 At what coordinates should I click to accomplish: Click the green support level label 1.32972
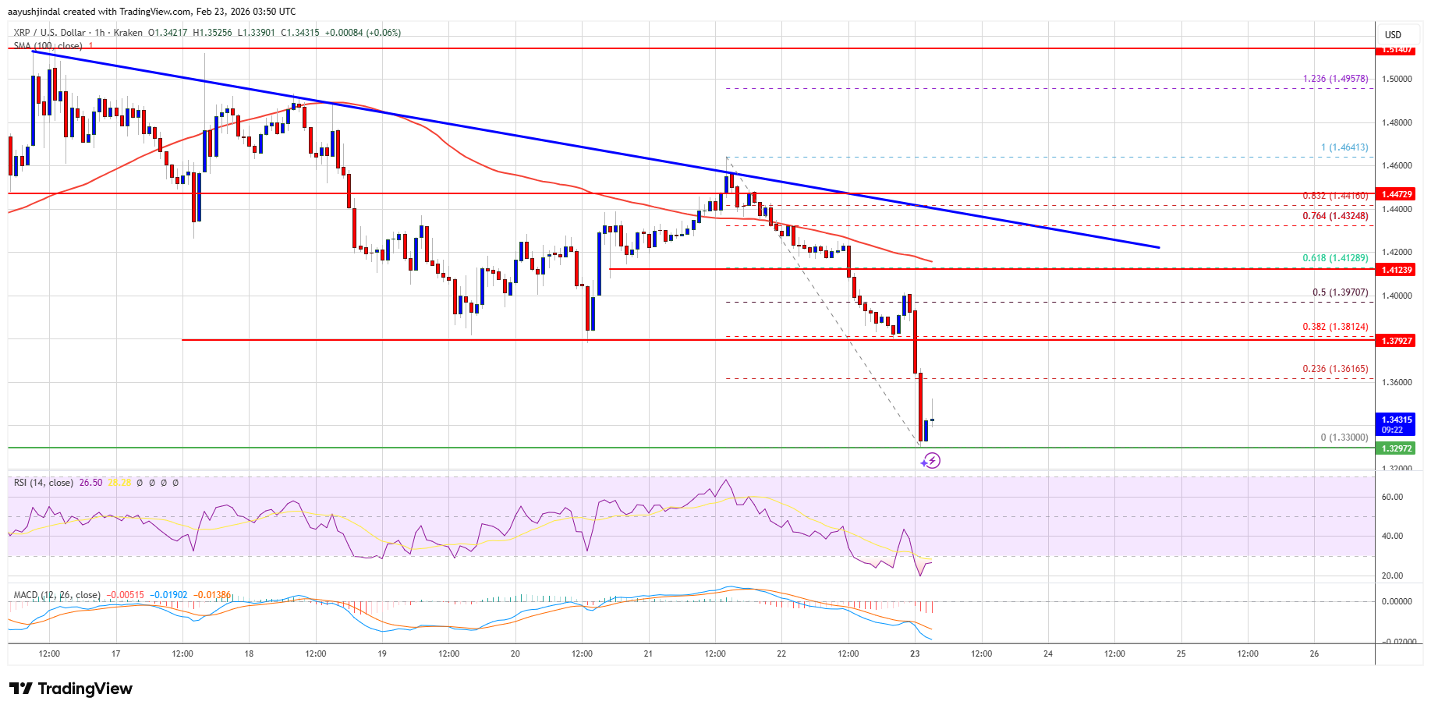(x=1395, y=448)
